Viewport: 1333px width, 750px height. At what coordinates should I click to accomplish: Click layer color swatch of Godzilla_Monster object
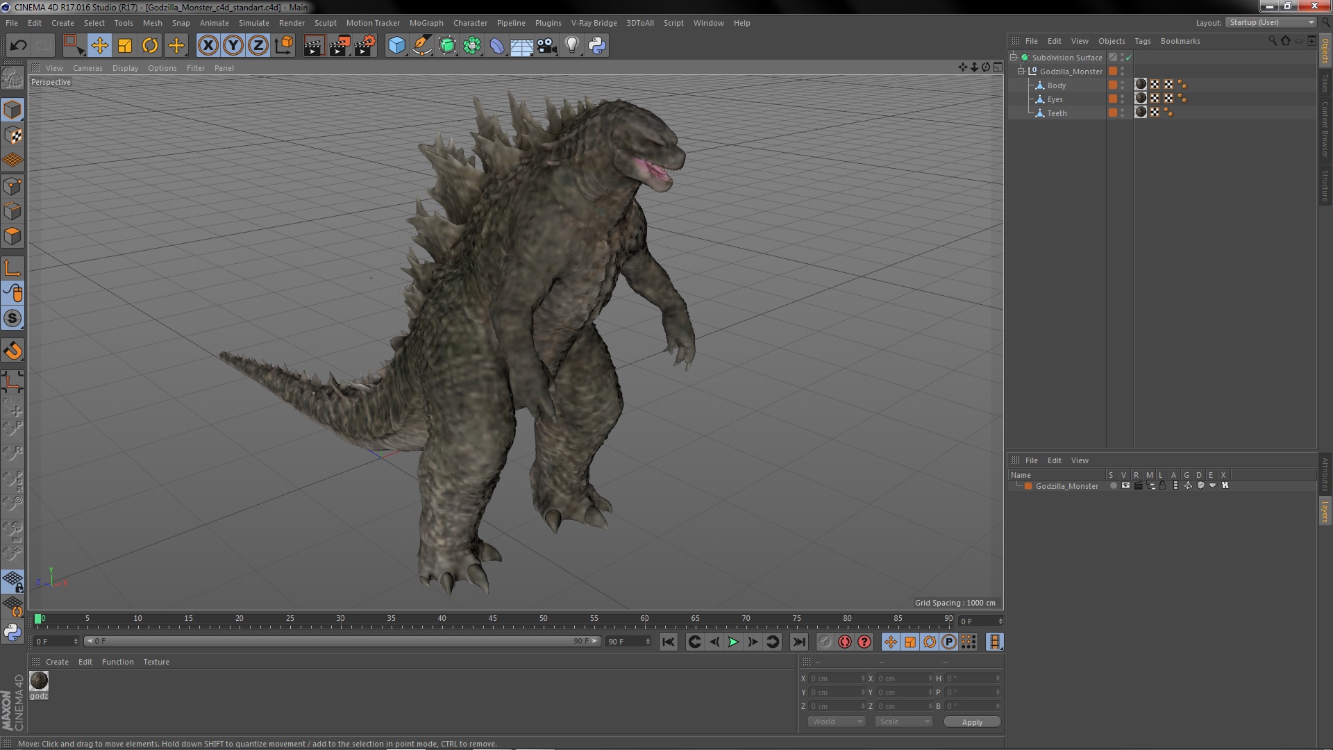tap(1113, 71)
